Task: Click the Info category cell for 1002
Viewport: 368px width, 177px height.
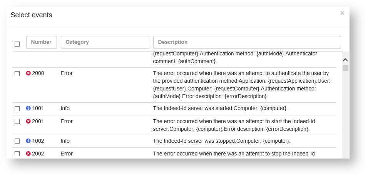Action: point(65,141)
